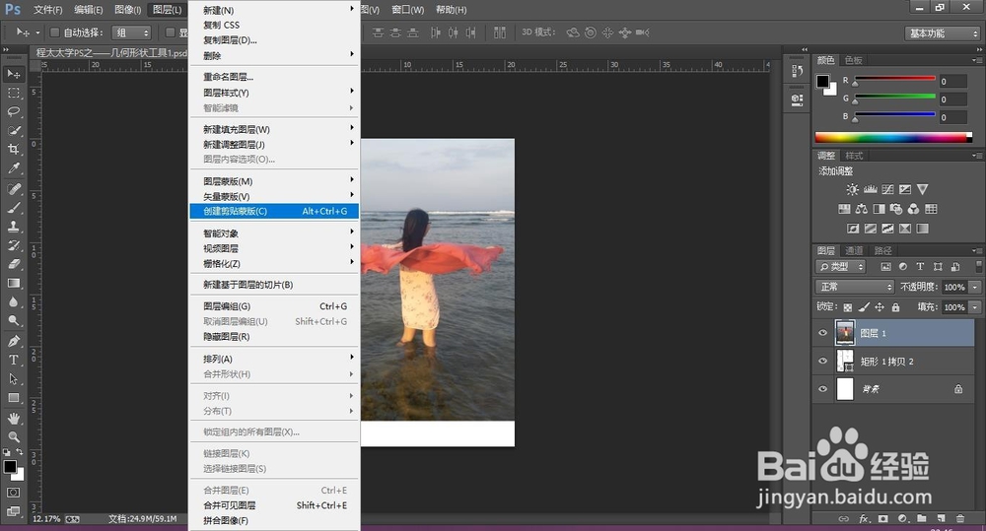Open Adjustments panel flyout menu

pos(977,156)
